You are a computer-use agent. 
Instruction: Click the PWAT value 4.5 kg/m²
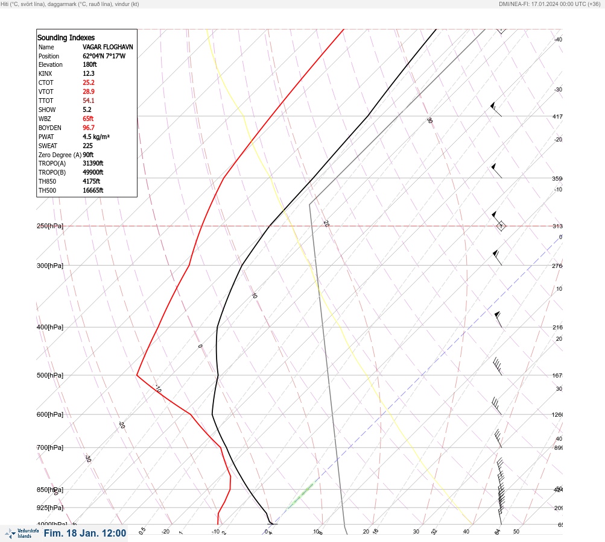[x=96, y=137]
